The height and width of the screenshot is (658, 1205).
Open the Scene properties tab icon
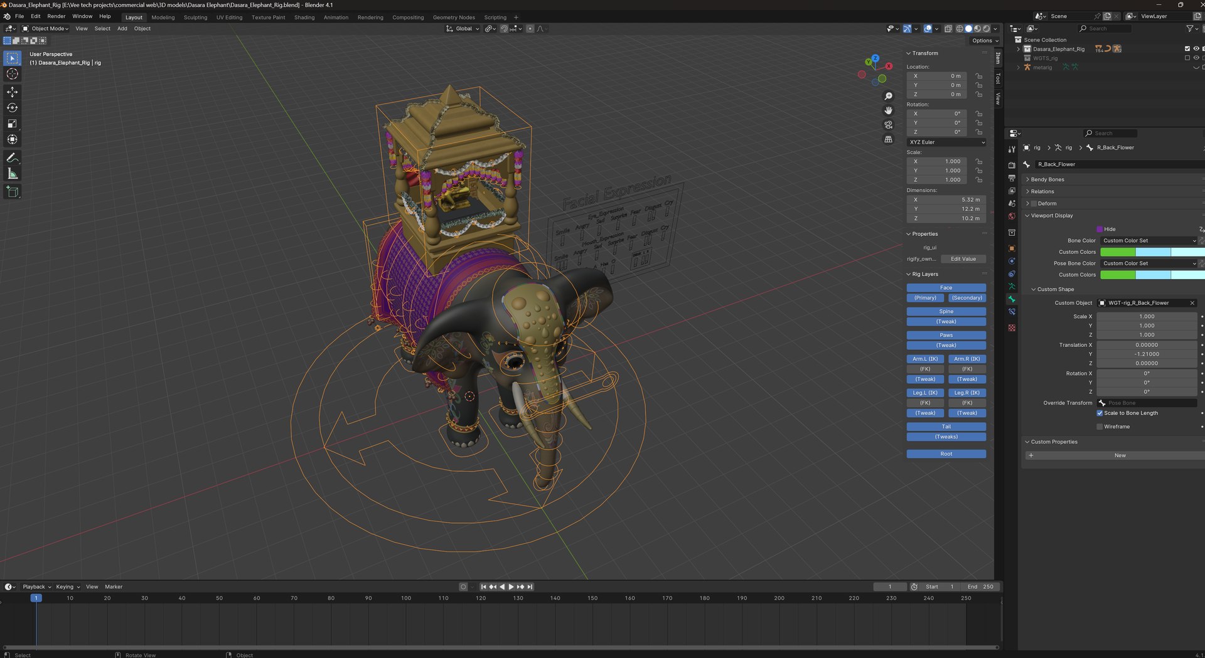[x=1012, y=203]
